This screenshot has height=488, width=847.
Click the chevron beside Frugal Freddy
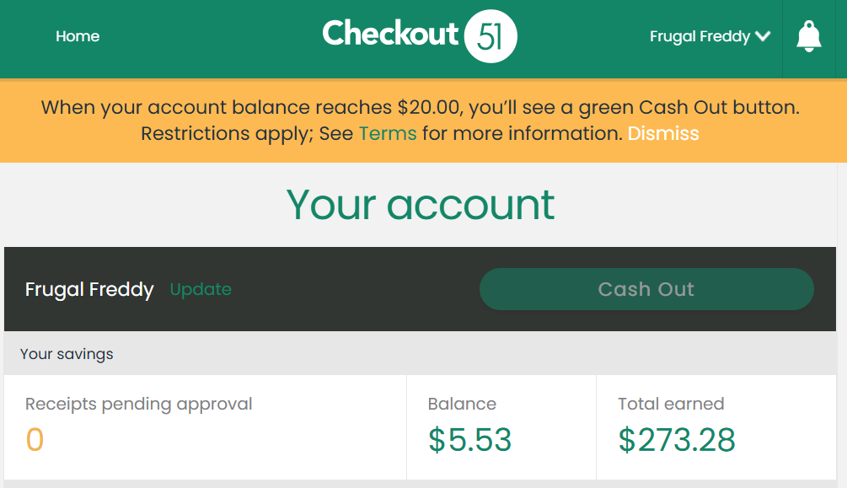pyautogui.click(x=763, y=36)
